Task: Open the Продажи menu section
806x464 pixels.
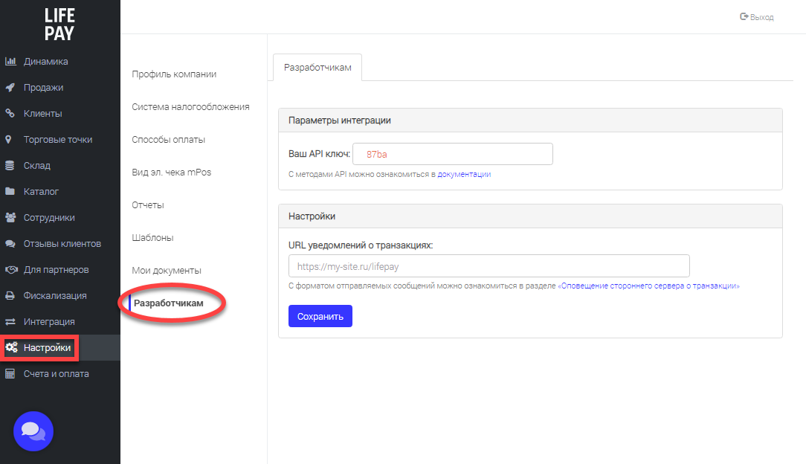Action: tap(43, 87)
